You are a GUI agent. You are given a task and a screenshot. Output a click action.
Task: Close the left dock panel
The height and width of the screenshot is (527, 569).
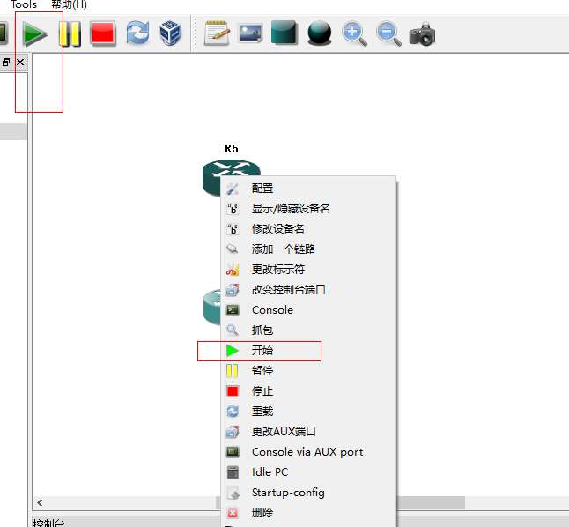20,62
